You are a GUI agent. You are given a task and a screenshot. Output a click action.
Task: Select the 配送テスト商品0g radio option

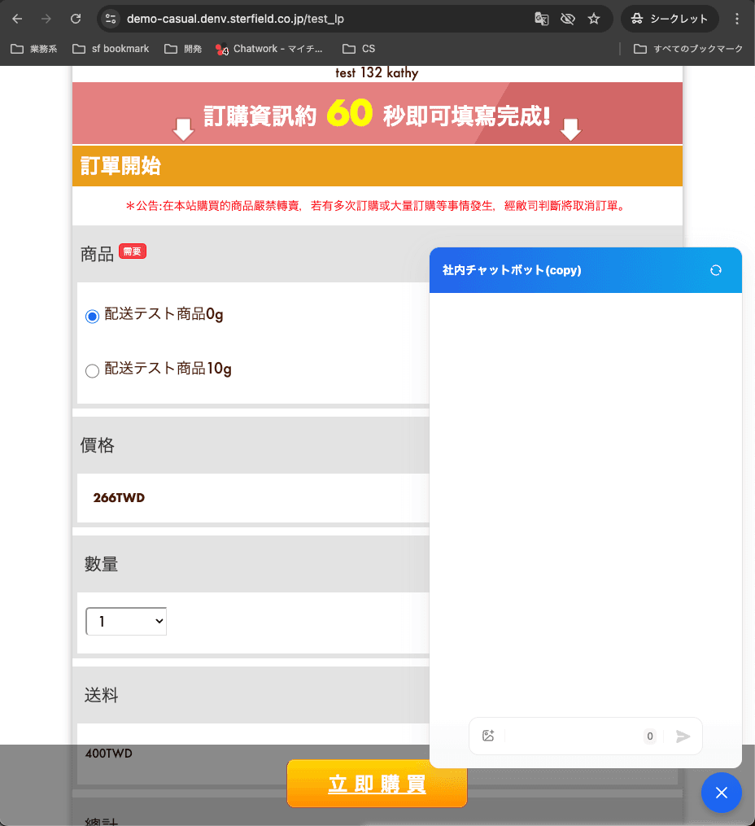92,316
